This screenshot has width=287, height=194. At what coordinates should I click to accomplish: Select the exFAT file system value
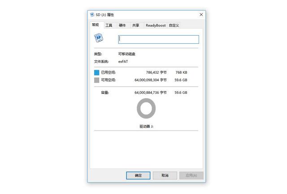pyautogui.click(x=123, y=62)
